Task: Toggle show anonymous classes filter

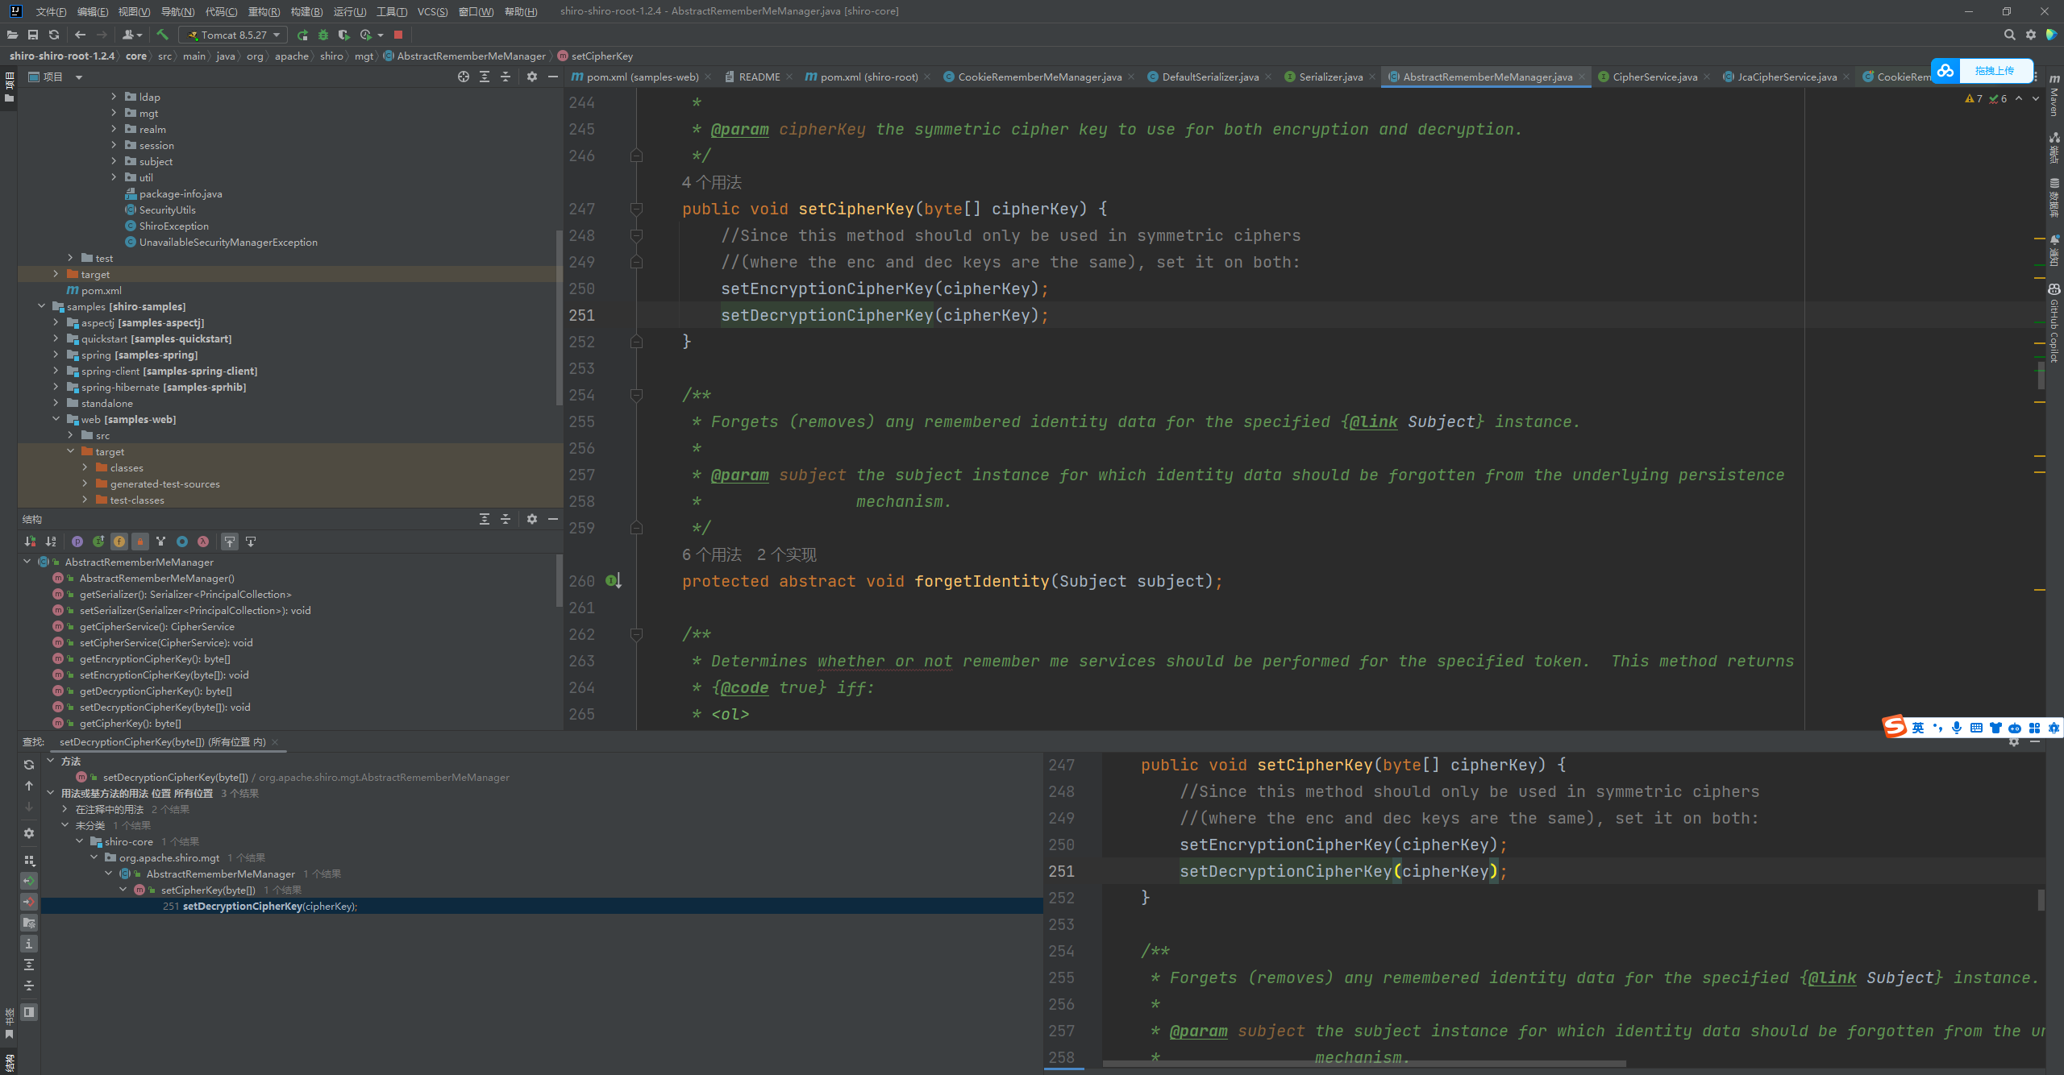Action: (x=182, y=542)
